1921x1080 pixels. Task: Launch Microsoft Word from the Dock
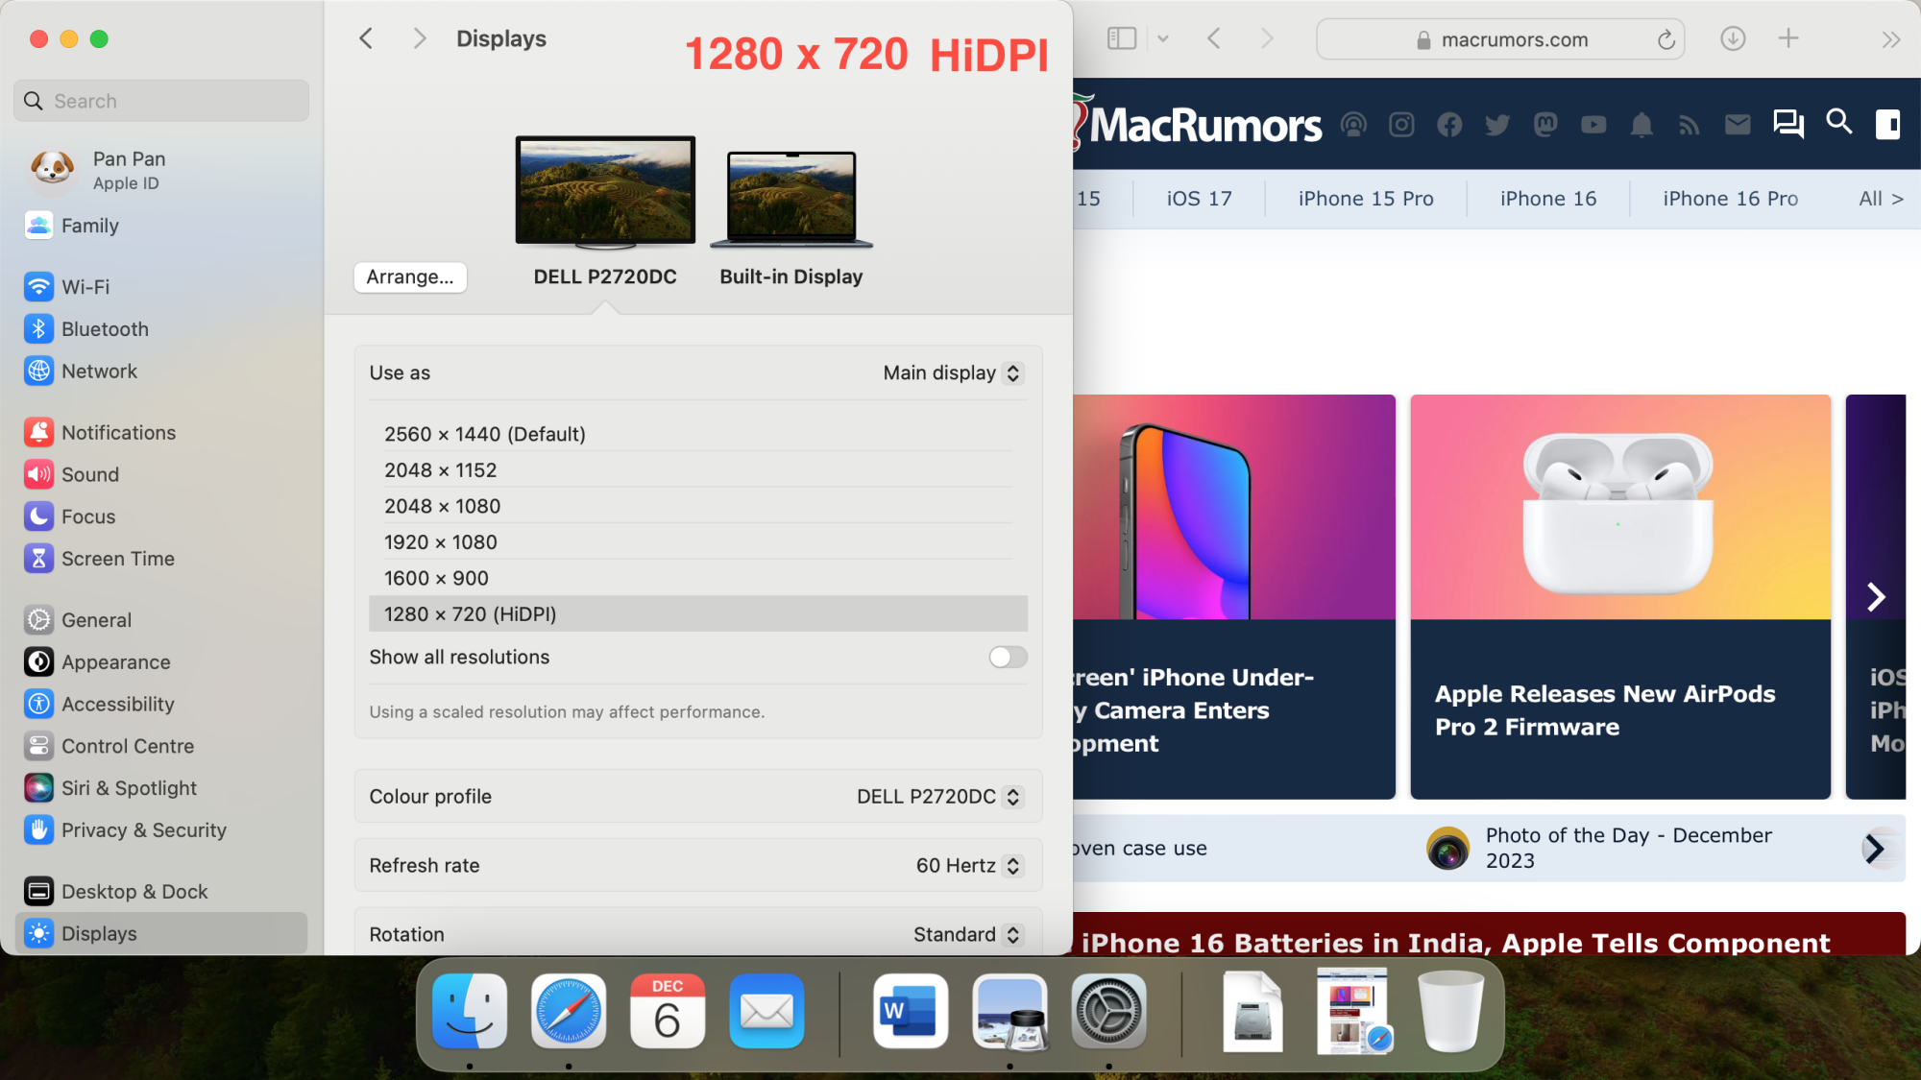point(909,1011)
